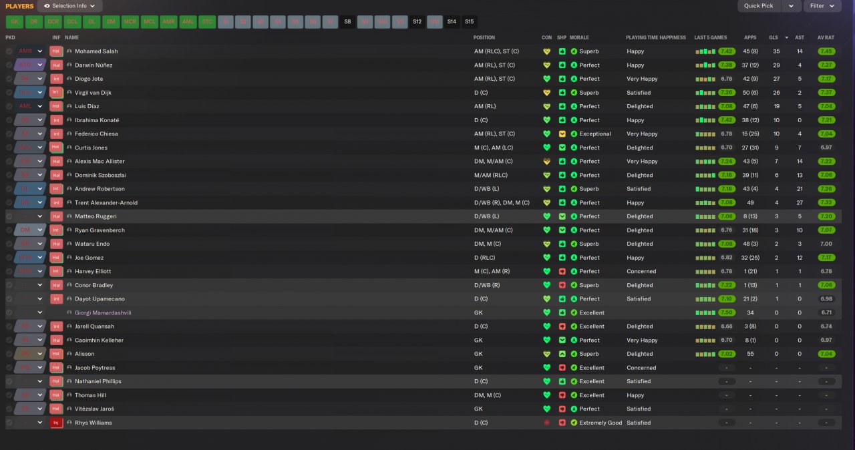855x450 pixels.
Task: Click the condition heart for Nathaniel Phillips
Action: coord(546,382)
